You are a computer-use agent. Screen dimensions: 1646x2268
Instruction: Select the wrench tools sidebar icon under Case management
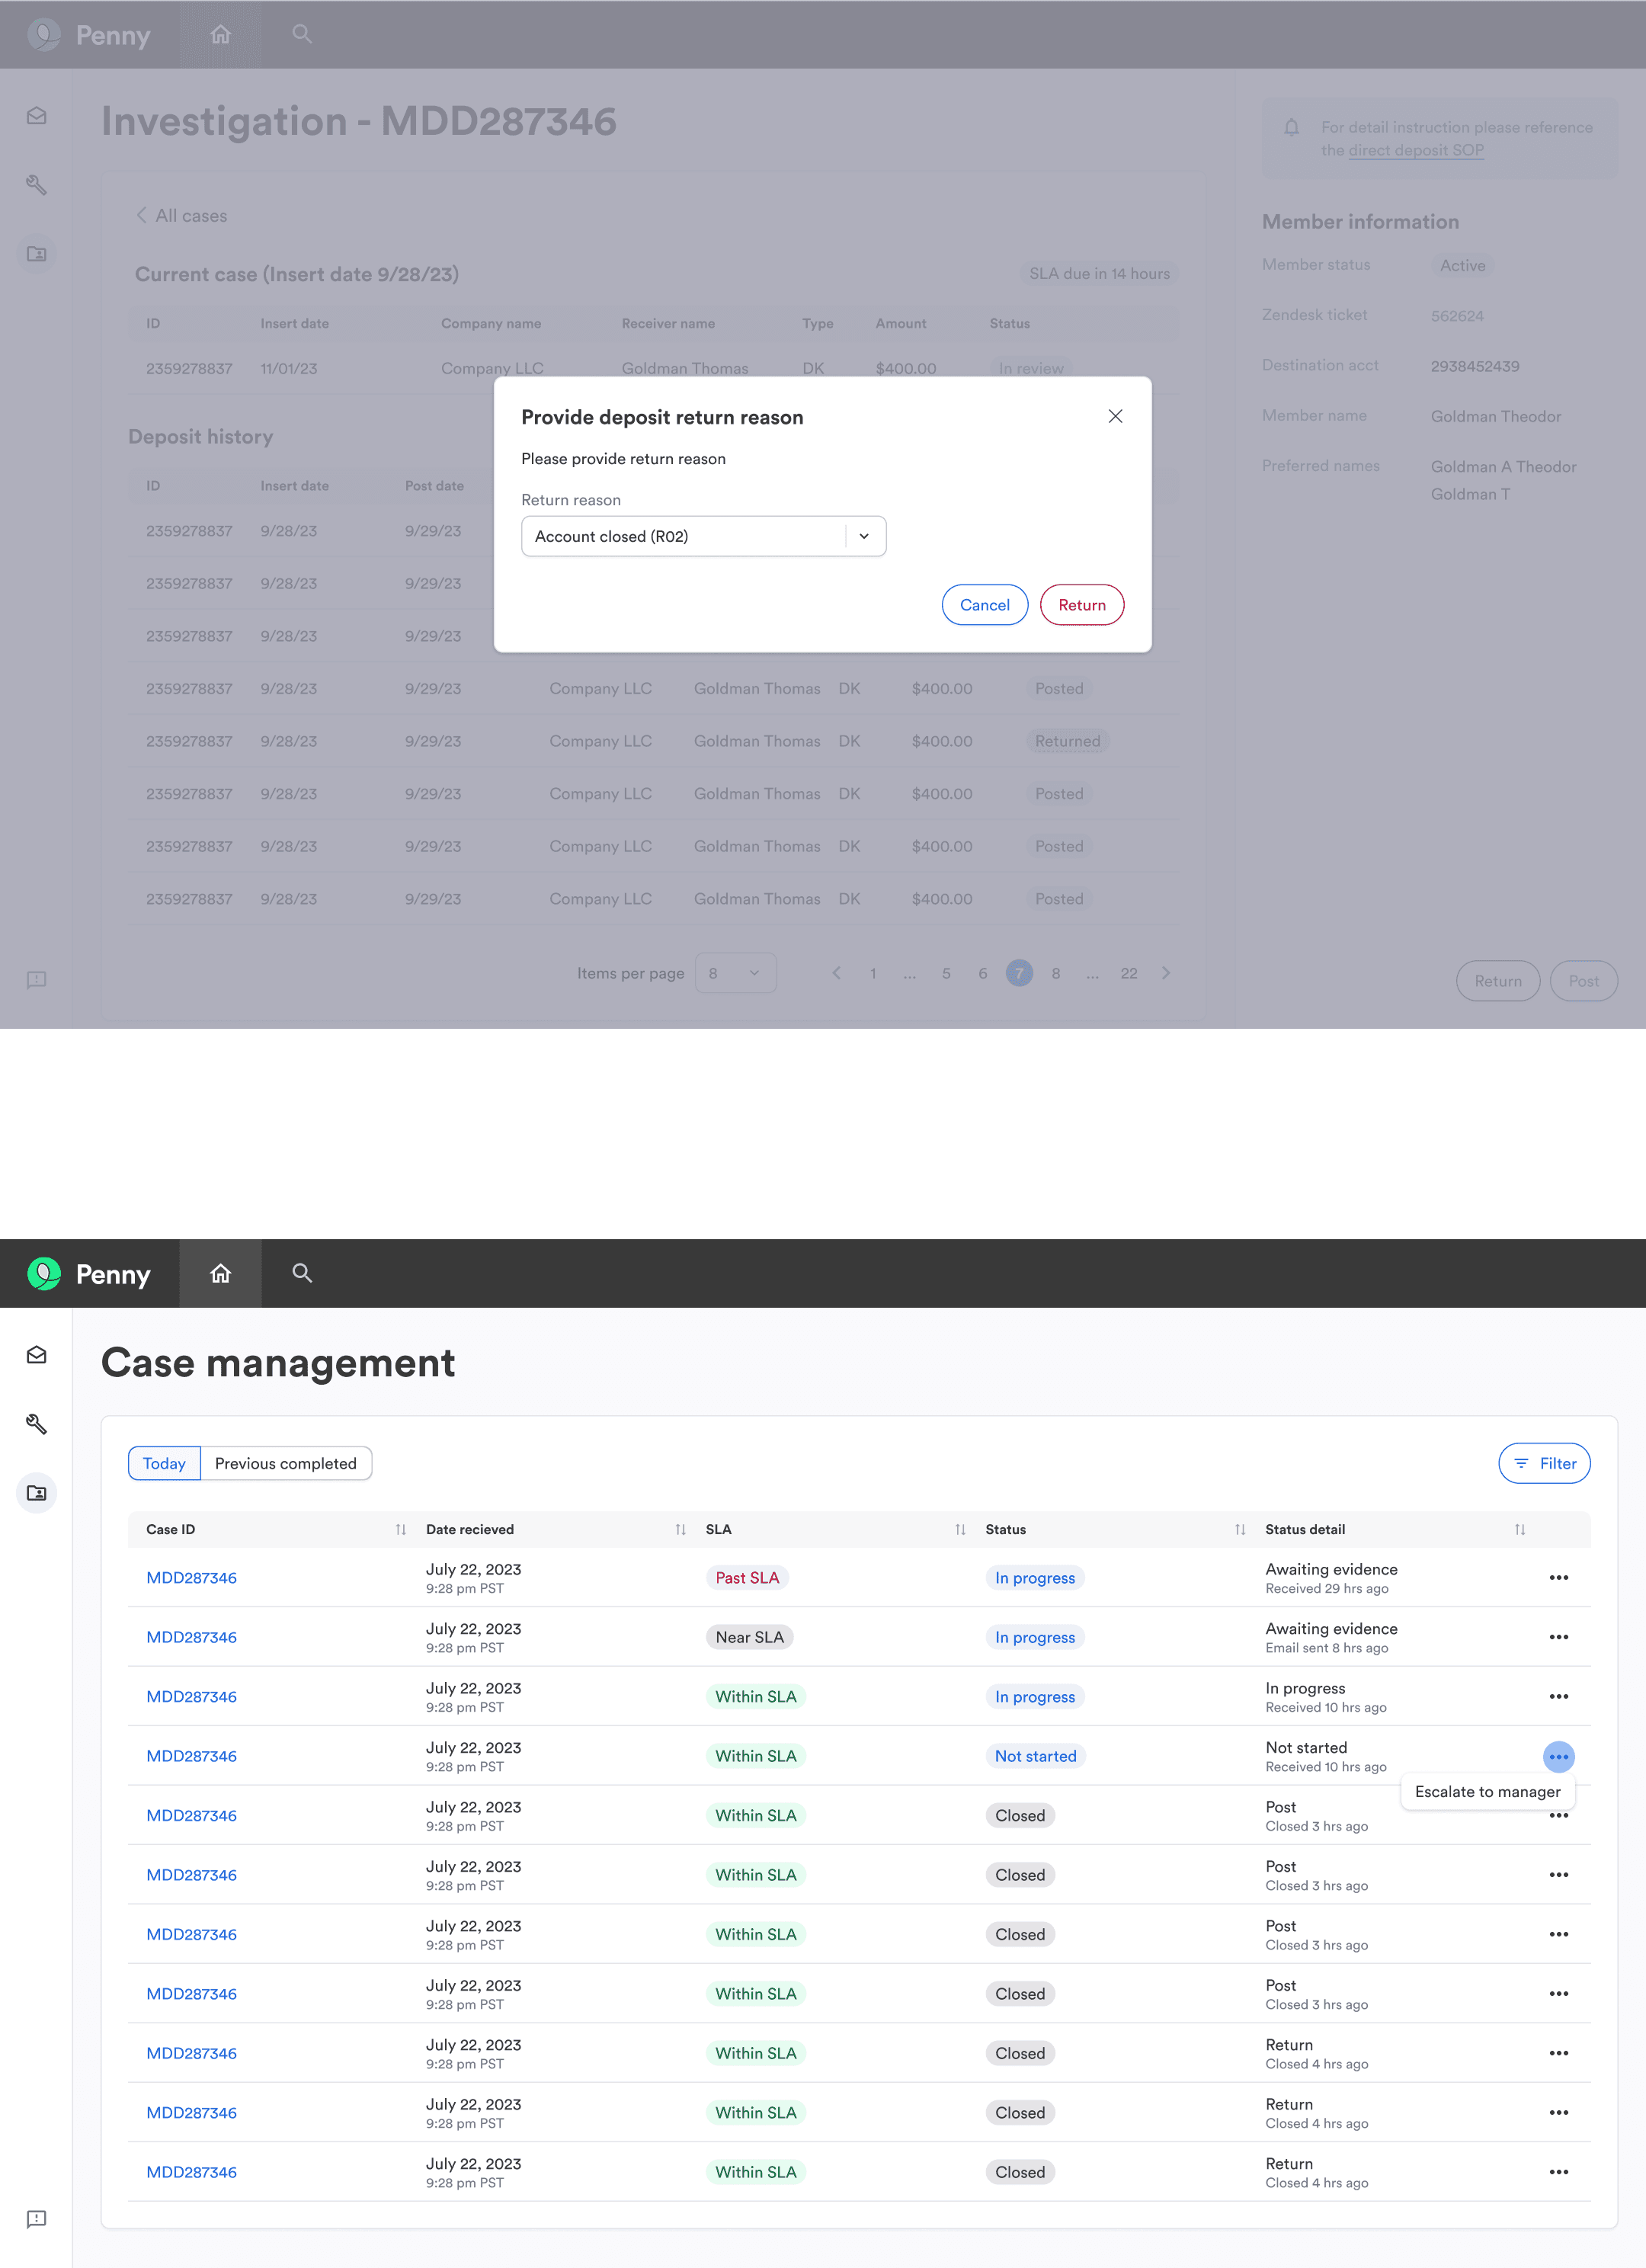click(37, 1424)
